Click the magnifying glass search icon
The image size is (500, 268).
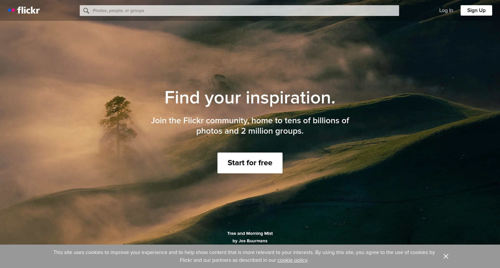(x=86, y=11)
